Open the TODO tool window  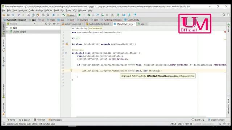click(x=11, y=120)
